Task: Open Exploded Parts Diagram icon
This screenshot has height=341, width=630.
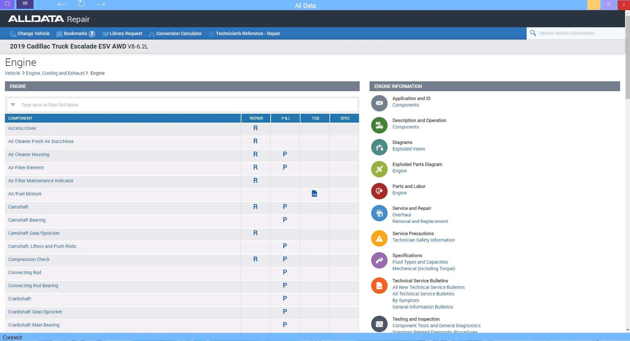Action: click(x=379, y=169)
